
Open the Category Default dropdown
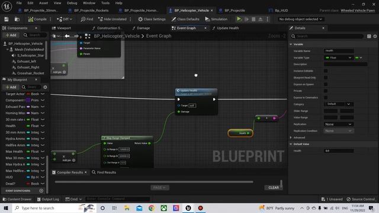click(338, 104)
